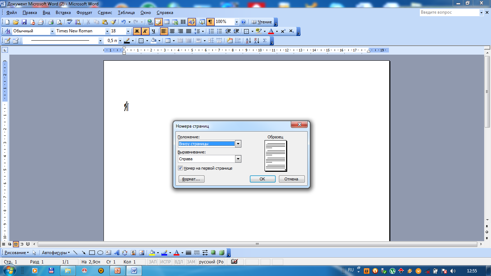Toggle the left-align button
The width and height of the screenshot is (491, 276).
coord(164,31)
